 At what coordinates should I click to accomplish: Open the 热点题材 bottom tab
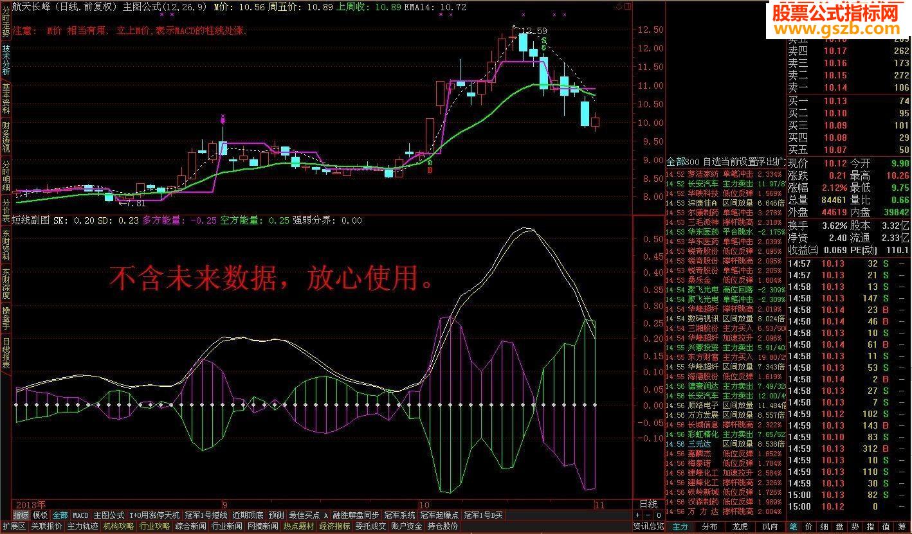pyautogui.click(x=298, y=526)
